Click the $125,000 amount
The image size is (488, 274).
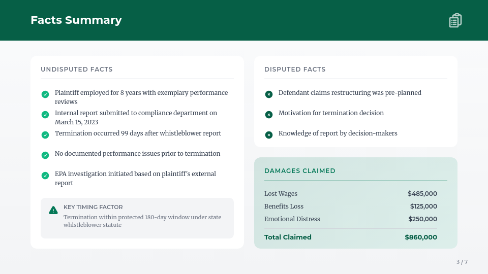[423, 207]
